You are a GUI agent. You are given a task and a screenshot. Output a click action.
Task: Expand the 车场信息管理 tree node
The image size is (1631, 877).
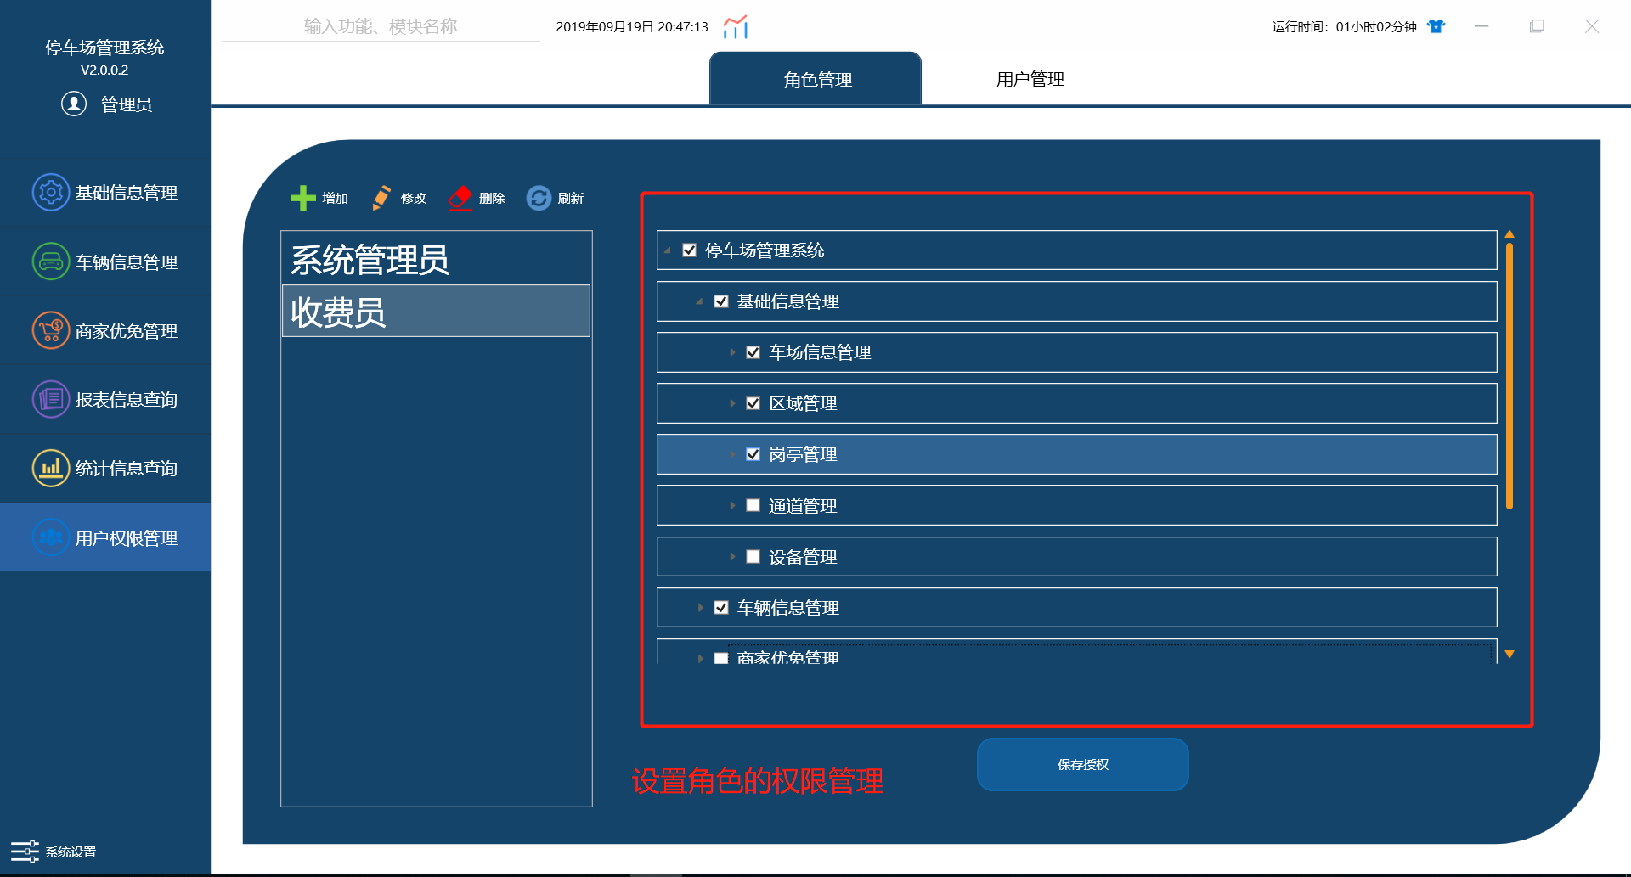pyautogui.click(x=731, y=352)
